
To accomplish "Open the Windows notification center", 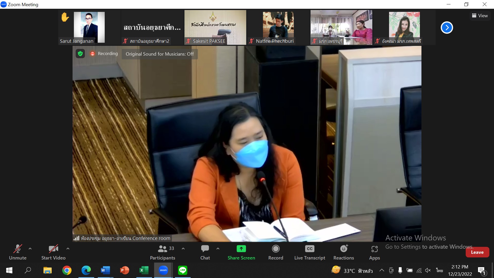I will pyautogui.click(x=482, y=271).
